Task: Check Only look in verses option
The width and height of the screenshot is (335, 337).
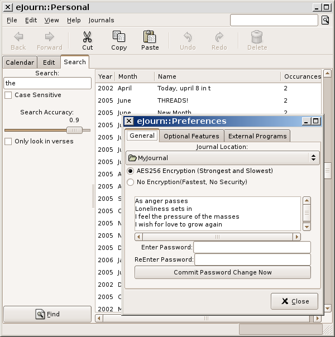Action: coord(8,141)
